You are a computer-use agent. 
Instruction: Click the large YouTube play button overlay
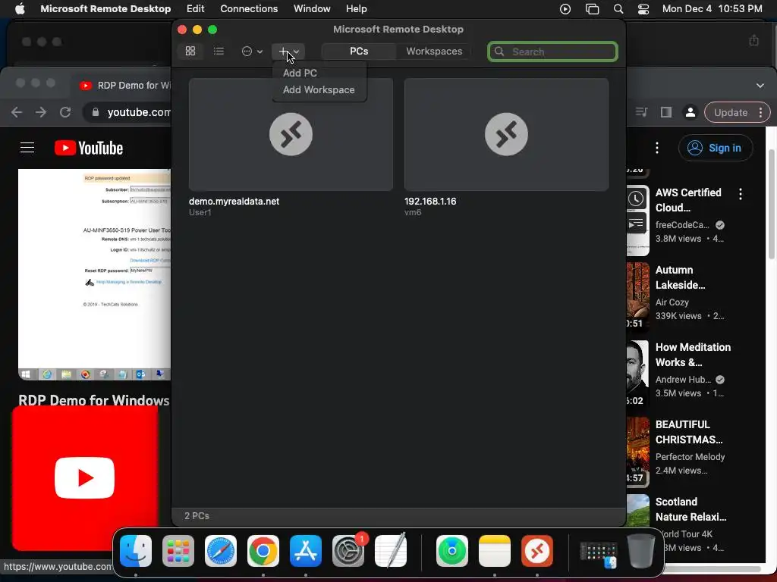[85, 477]
